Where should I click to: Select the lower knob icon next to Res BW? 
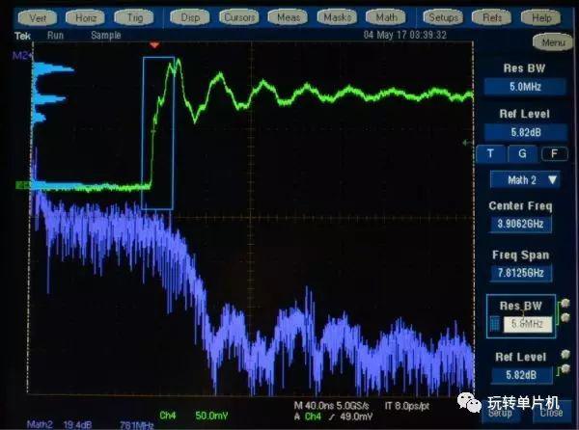(x=565, y=317)
